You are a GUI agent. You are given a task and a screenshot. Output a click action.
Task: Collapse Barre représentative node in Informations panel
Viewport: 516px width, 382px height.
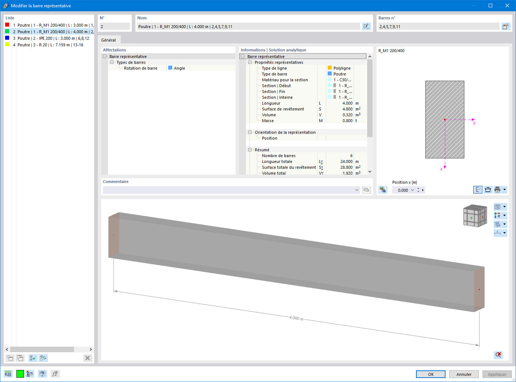coord(243,56)
